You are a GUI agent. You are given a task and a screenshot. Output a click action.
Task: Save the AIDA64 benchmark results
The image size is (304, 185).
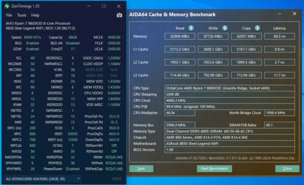pyautogui.click(x=141, y=168)
